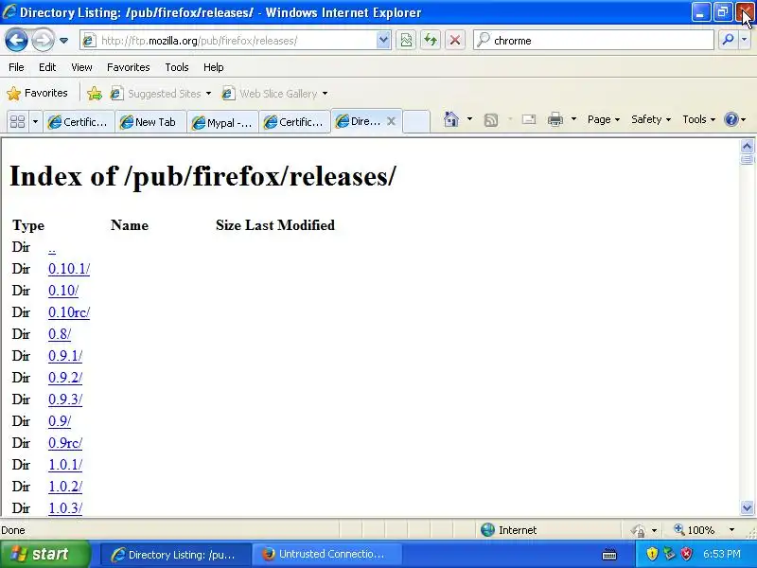
Task: Toggle the Compatibility View icon
Action: [x=407, y=41]
